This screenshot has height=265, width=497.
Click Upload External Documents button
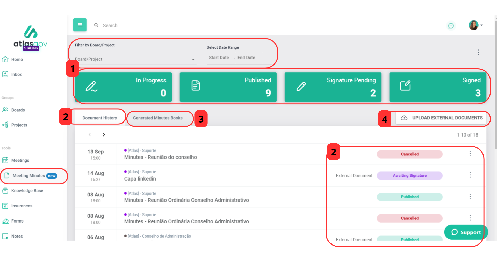tap(442, 118)
